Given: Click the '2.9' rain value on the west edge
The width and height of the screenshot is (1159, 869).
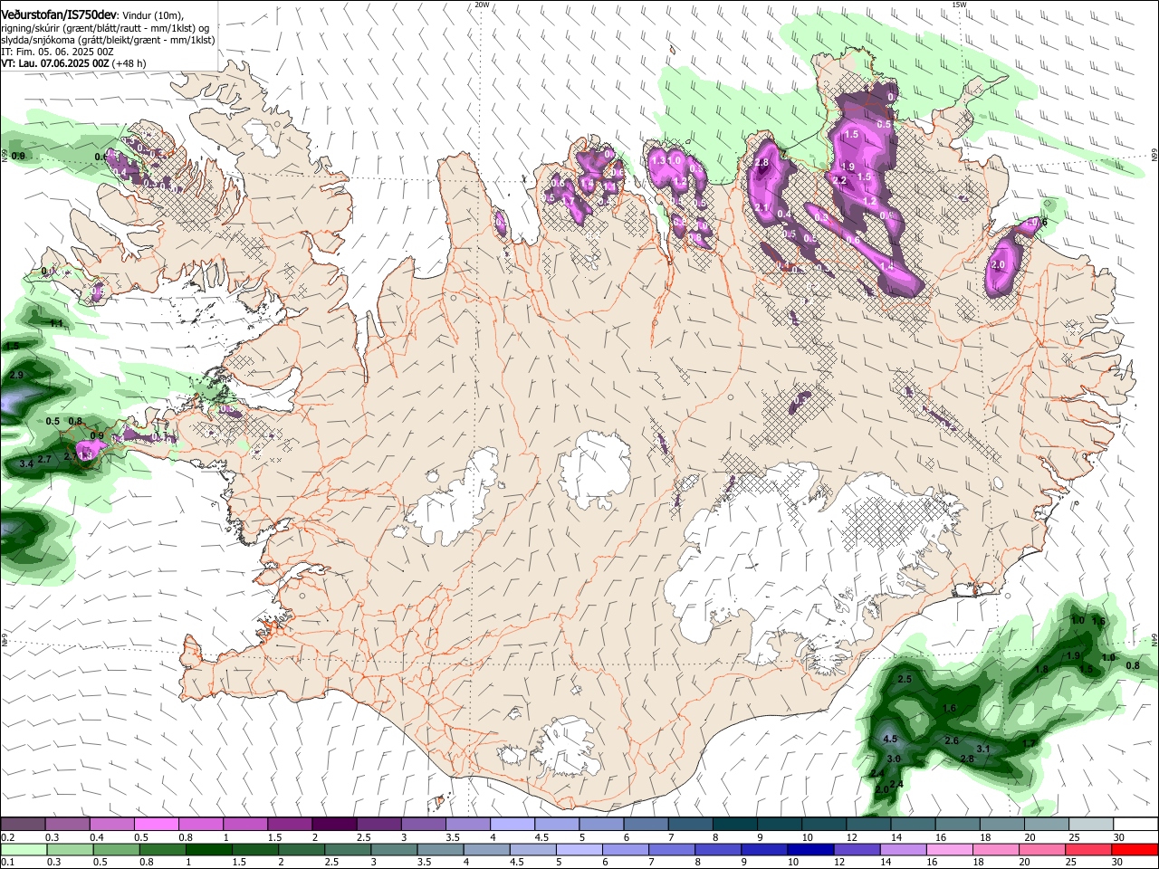Looking at the screenshot, I should pos(16,375).
